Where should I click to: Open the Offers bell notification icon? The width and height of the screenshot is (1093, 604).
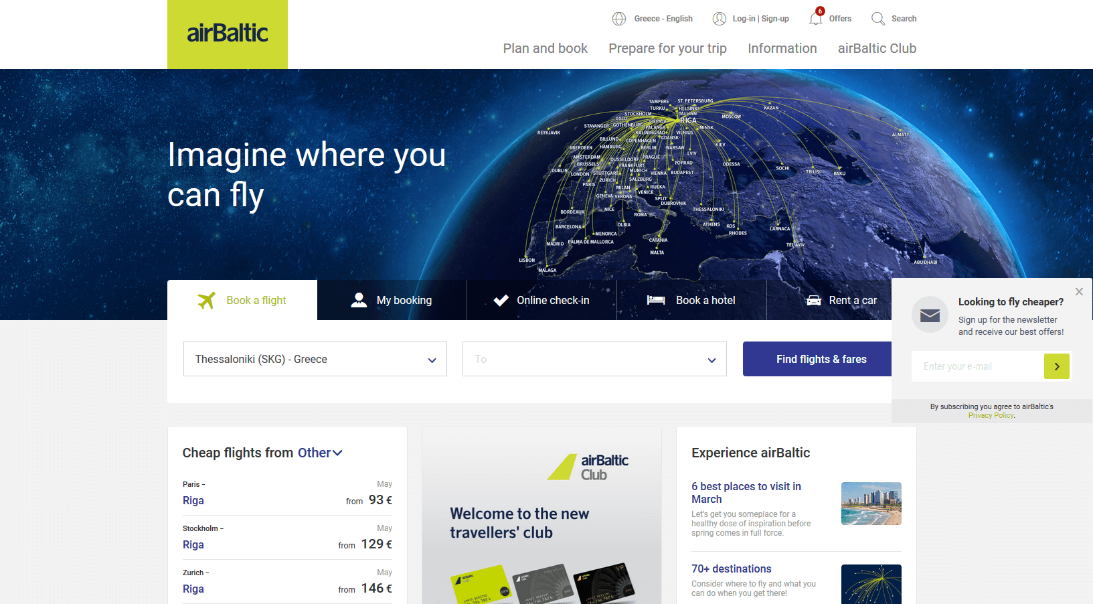coord(816,17)
